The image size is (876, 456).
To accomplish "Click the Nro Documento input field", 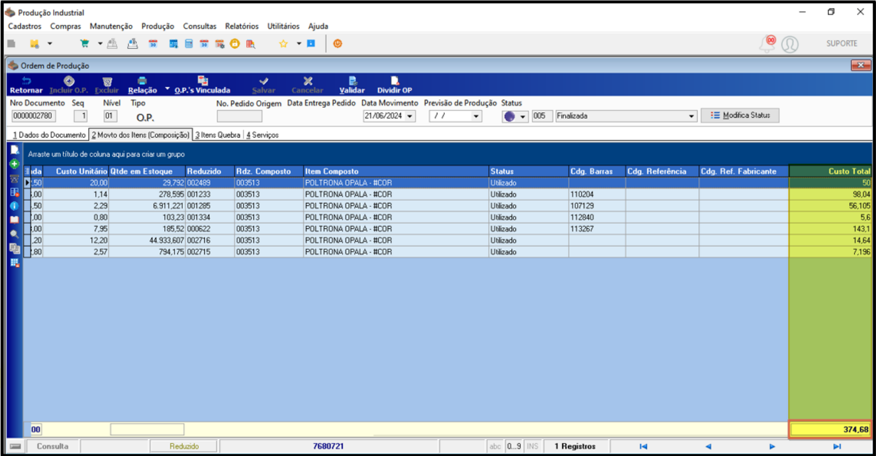I will coord(33,116).
